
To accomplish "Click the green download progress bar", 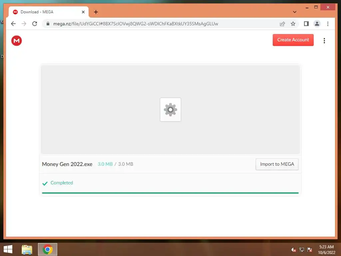I will [170, 193].
